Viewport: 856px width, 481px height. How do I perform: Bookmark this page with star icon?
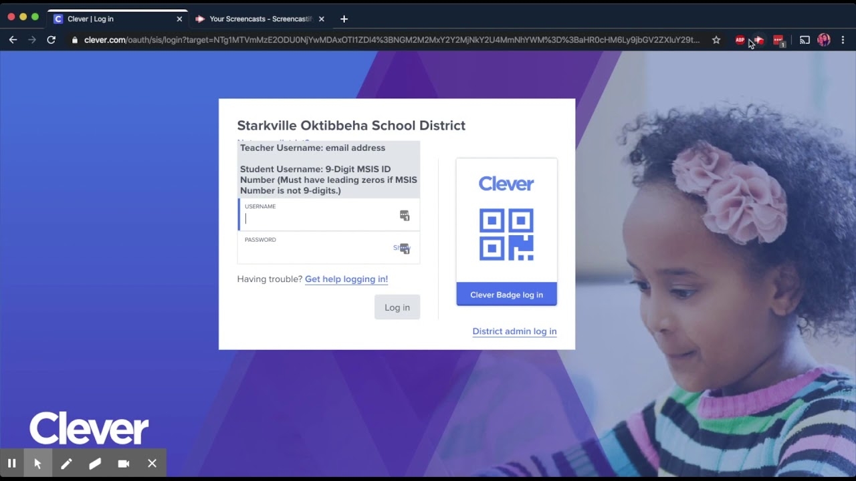716,40
